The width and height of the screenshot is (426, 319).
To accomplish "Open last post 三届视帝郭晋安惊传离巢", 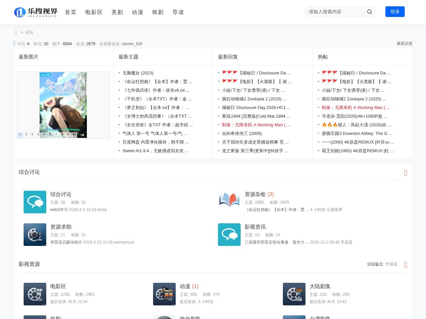I will tap(277, 242).
